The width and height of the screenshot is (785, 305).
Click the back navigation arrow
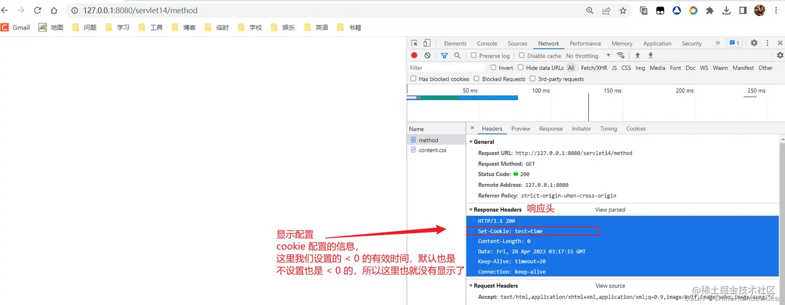[5, 10]
